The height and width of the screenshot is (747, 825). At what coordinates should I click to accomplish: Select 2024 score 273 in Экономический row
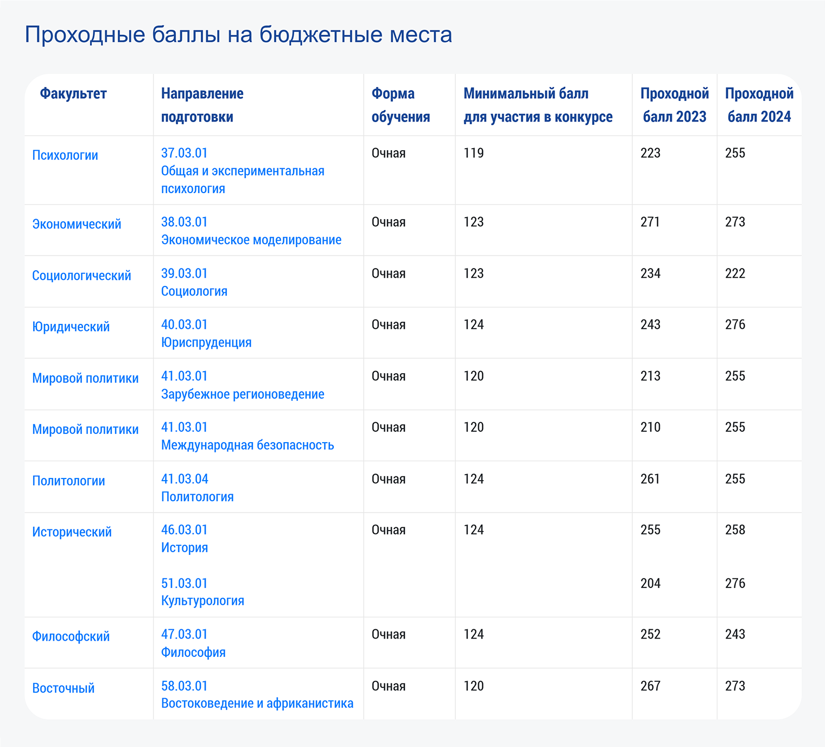pyautogui.click(x=735, y=222)
